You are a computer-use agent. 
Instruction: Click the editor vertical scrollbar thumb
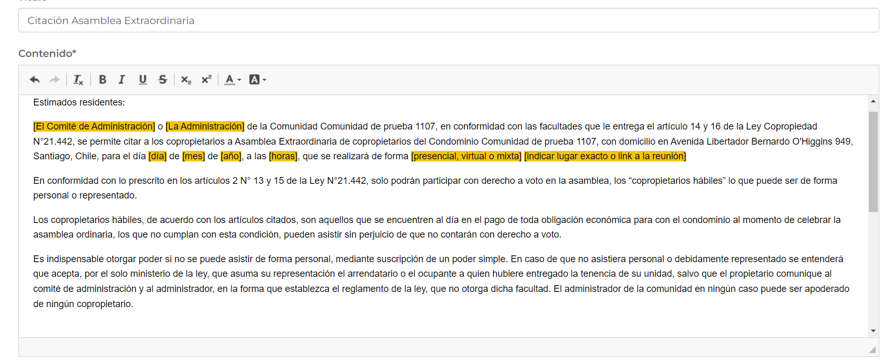873,161
